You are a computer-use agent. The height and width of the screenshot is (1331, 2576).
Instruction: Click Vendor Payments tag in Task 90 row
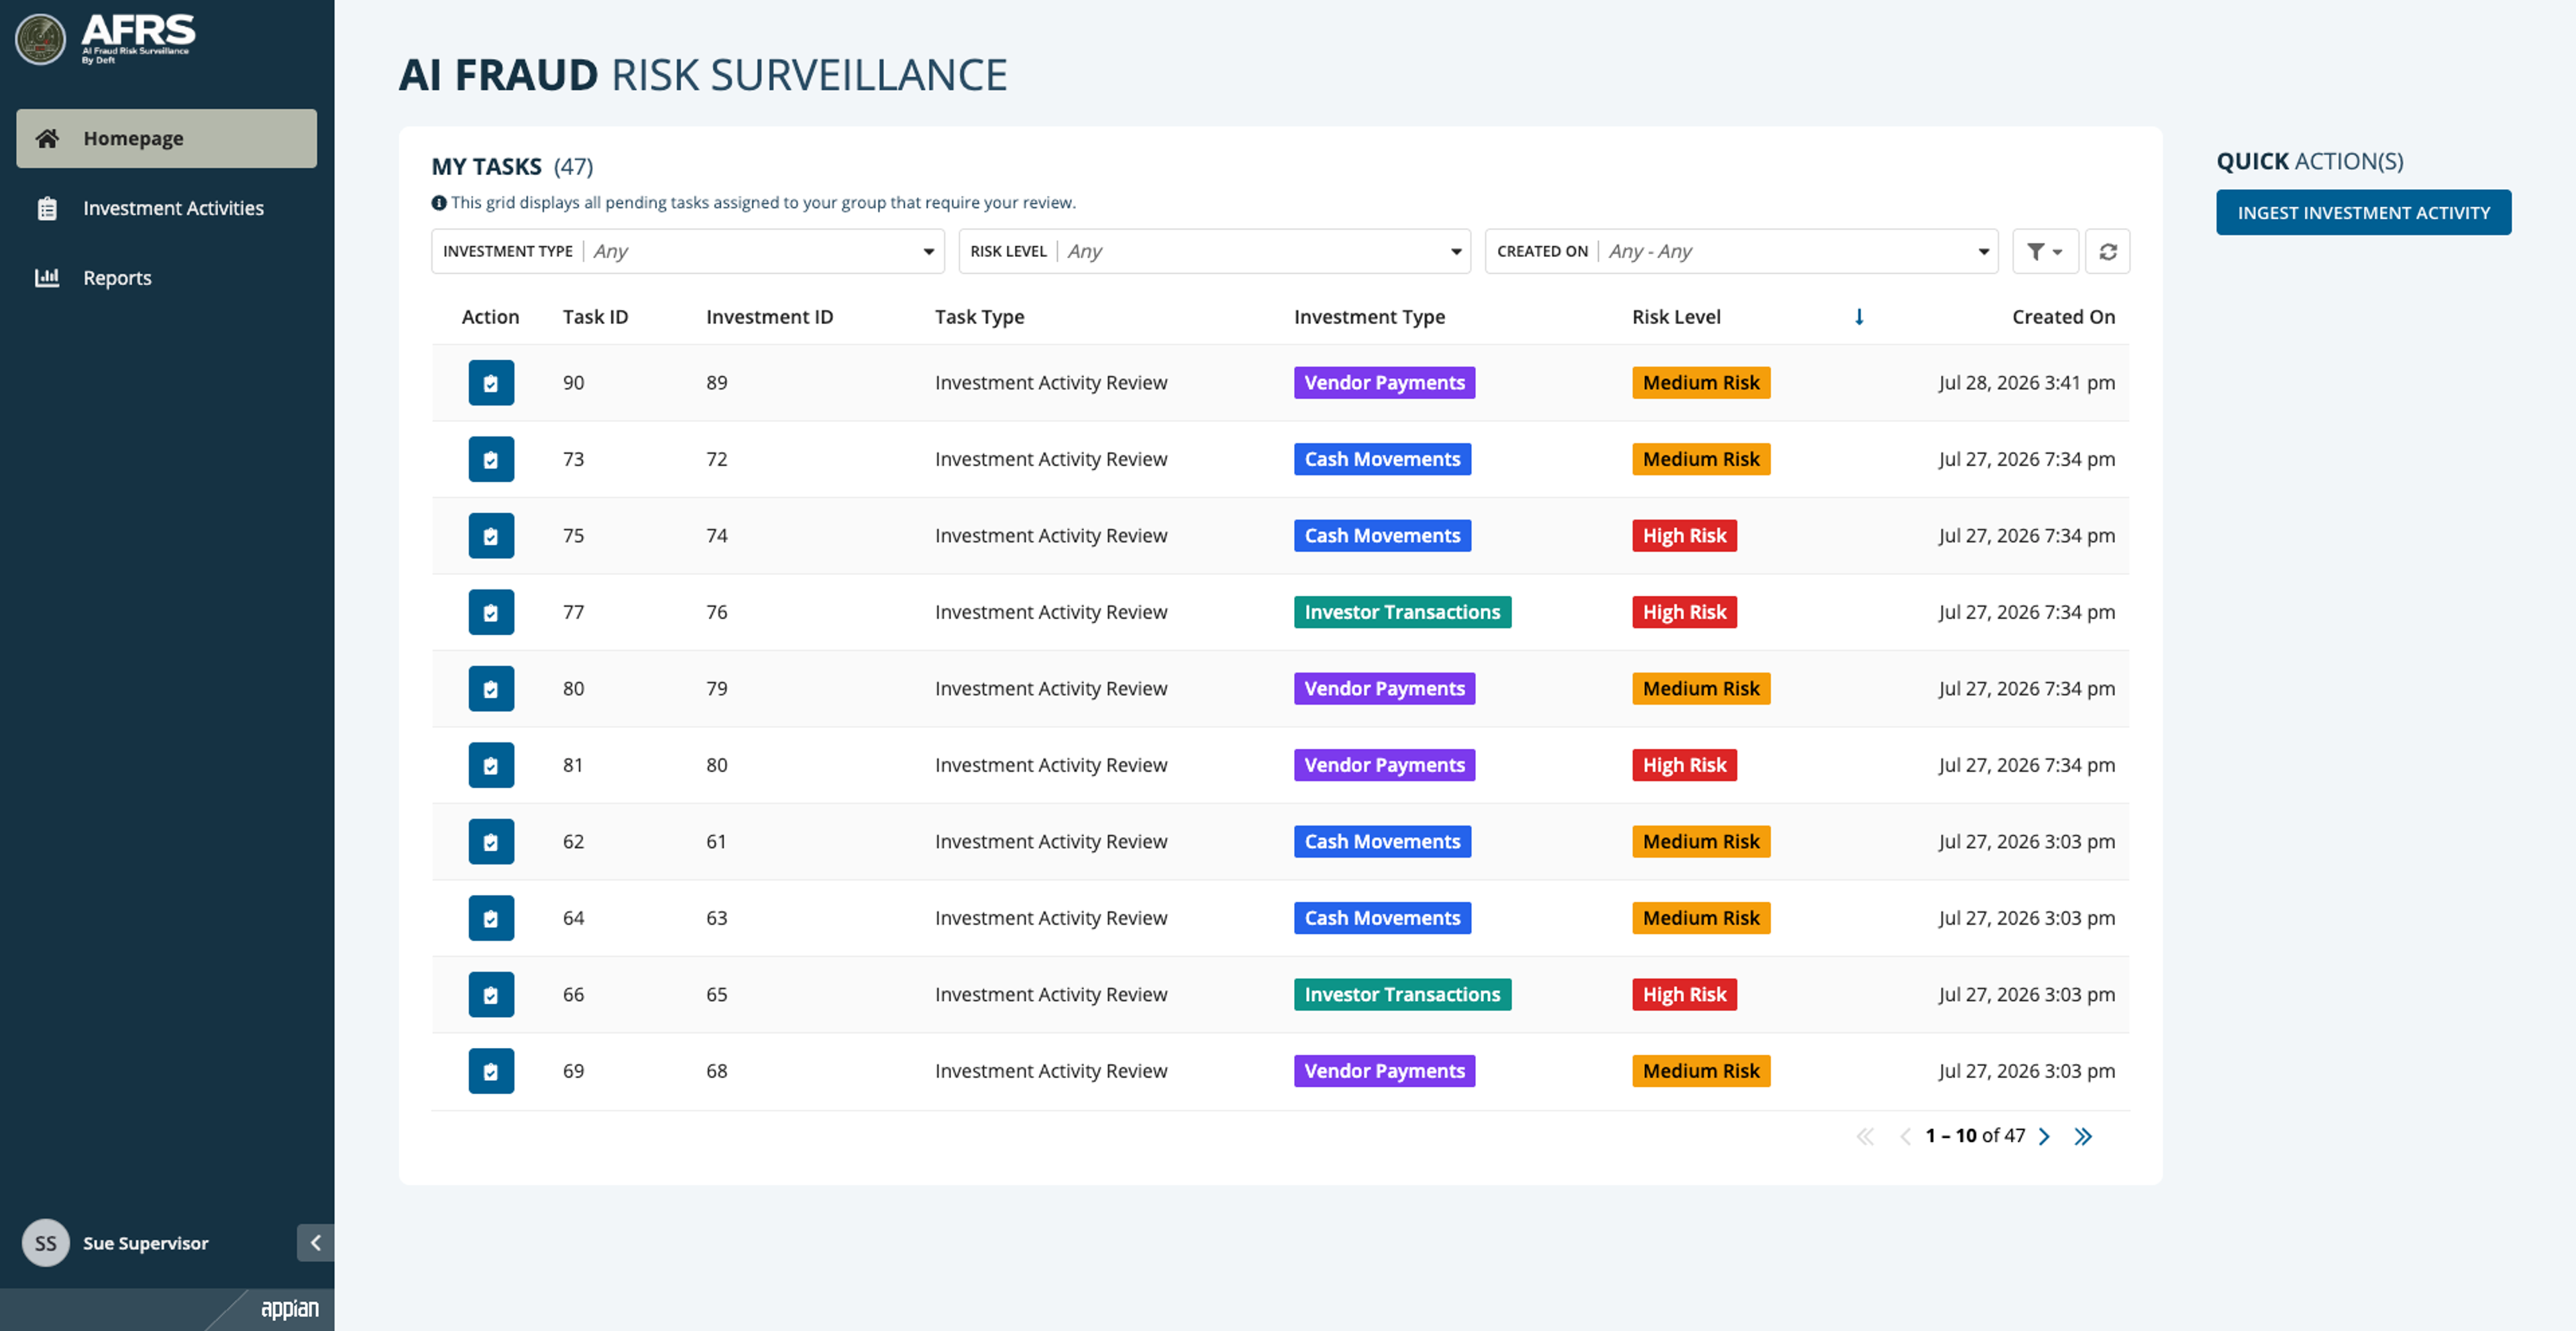point(1384,383)
